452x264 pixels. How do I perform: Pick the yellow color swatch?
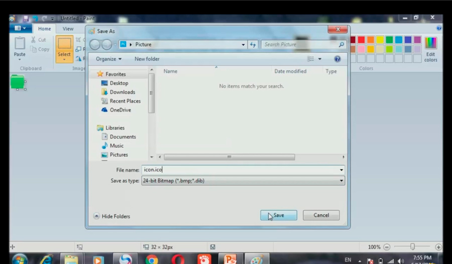pyautogui.click(x=380, y=40)
